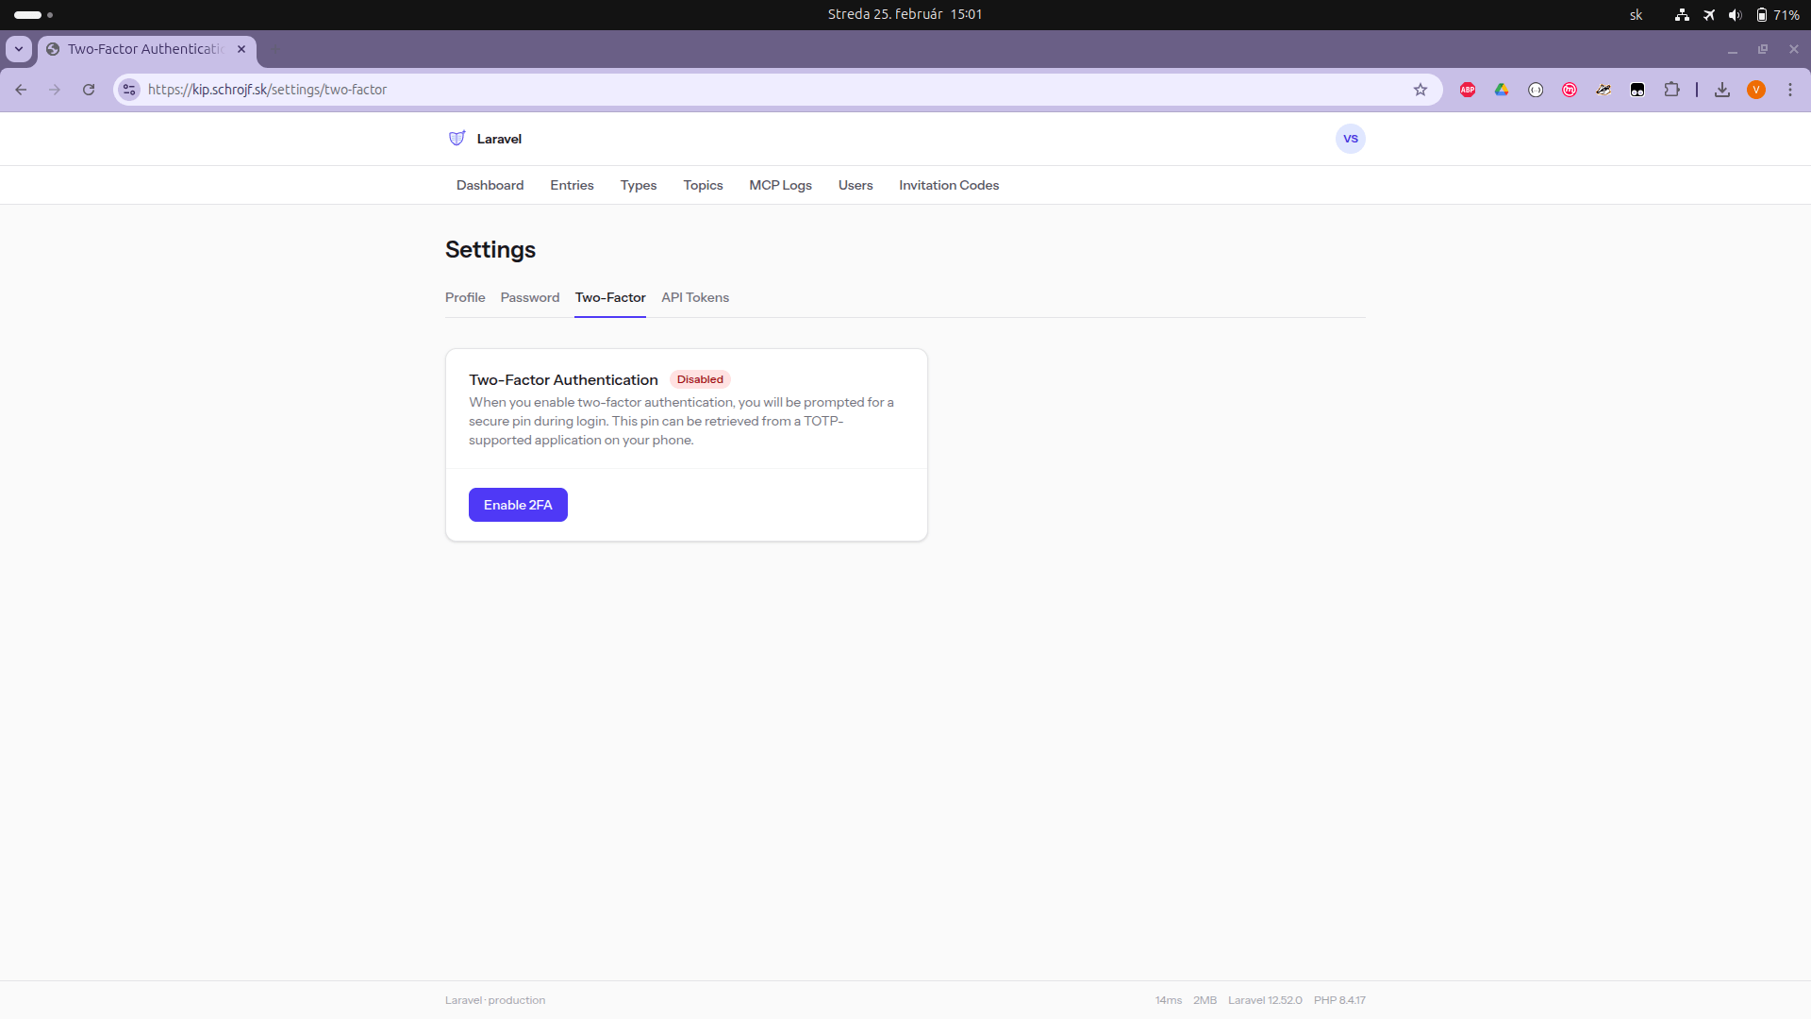1811x1019 pixels.
Task: Click the Laravel brand name link
Action: [499, 139]
